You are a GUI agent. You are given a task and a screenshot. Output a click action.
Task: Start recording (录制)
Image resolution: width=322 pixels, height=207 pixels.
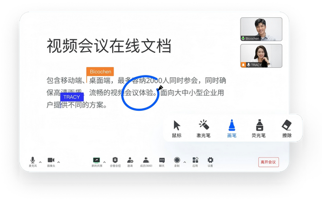177,162
